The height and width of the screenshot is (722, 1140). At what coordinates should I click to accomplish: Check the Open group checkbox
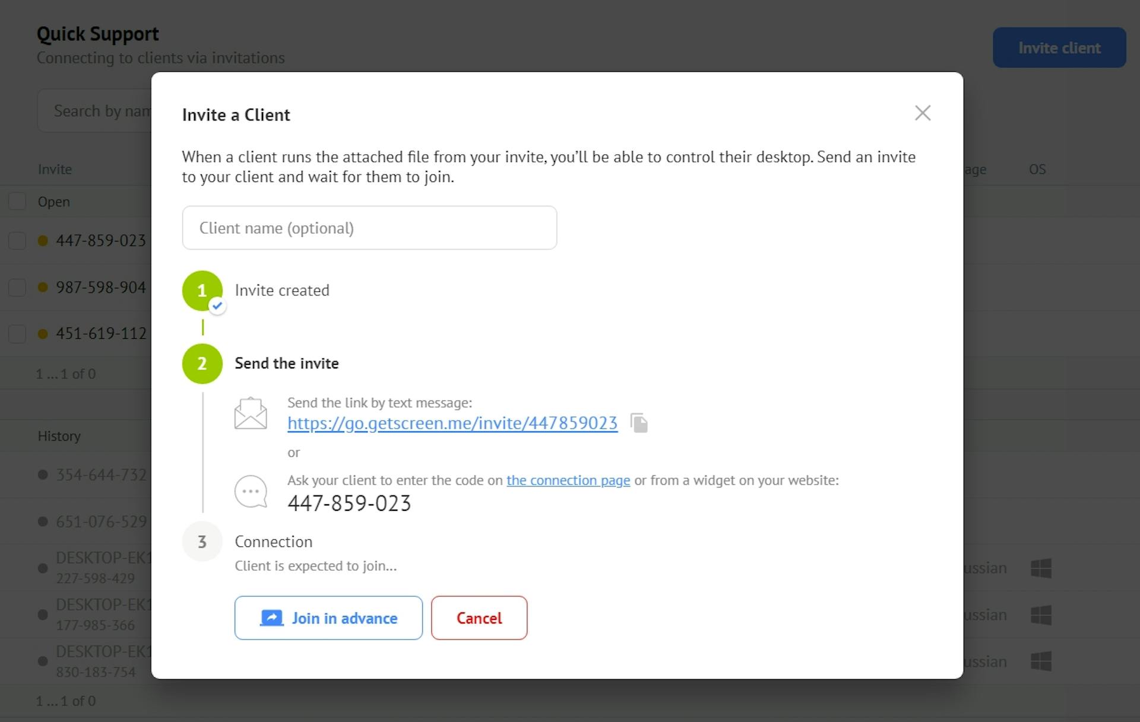click(x=17, y=201)
